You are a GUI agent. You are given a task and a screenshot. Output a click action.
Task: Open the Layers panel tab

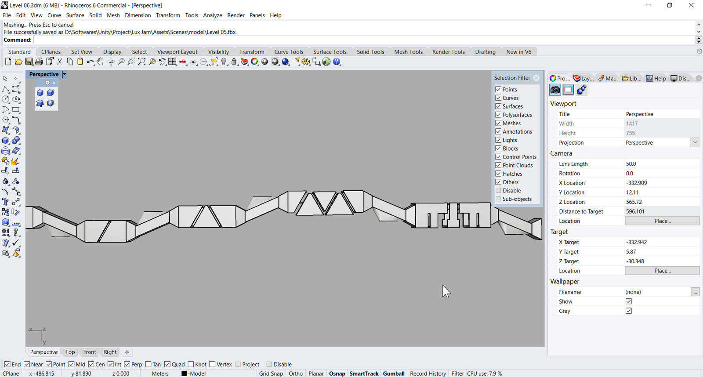coord(583,78)
